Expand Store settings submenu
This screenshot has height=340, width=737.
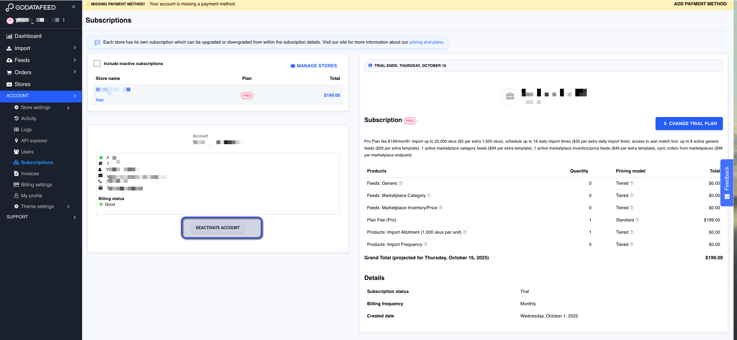pos(68,108)
